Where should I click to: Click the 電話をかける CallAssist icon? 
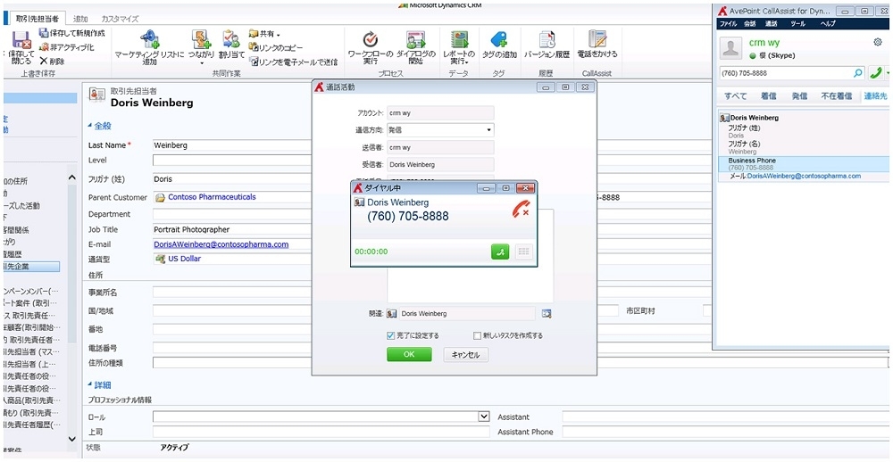[x=597, y=39]
